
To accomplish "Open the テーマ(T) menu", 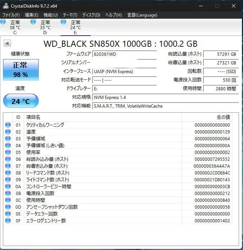I will tap(70, 15).
